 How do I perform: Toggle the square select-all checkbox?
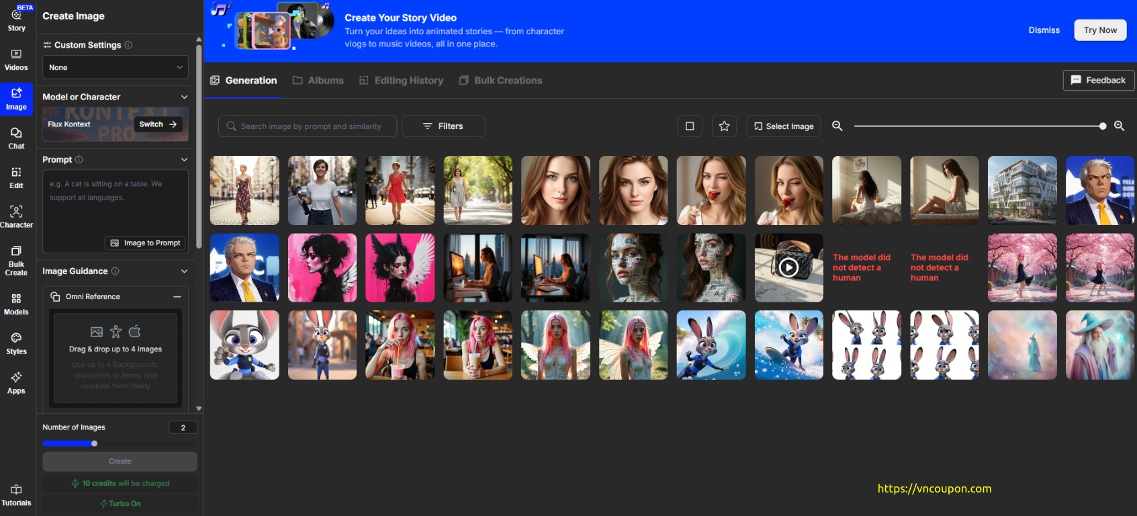pos(690,126)
